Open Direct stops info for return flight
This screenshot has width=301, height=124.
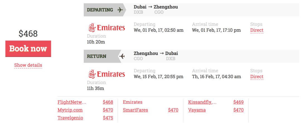[x=257, y=77]
